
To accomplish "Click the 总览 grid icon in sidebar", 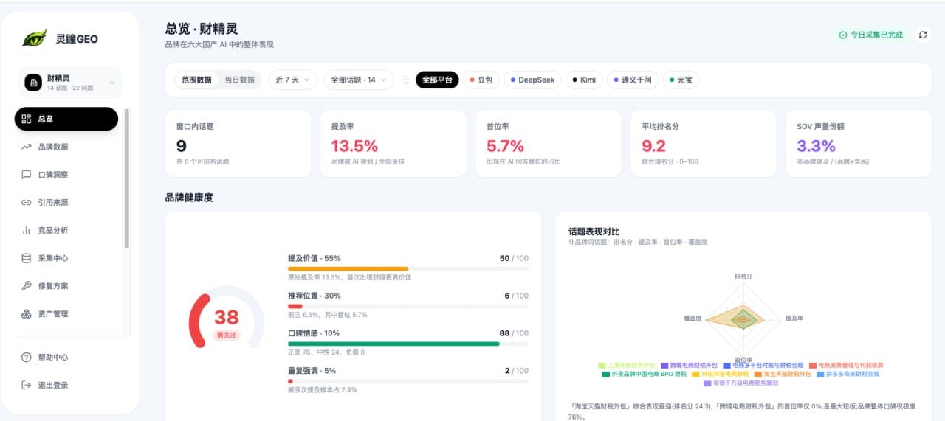I will [27, 119].
